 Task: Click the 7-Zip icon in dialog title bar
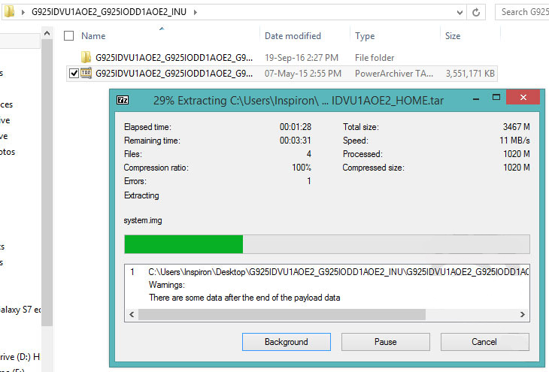123,100
